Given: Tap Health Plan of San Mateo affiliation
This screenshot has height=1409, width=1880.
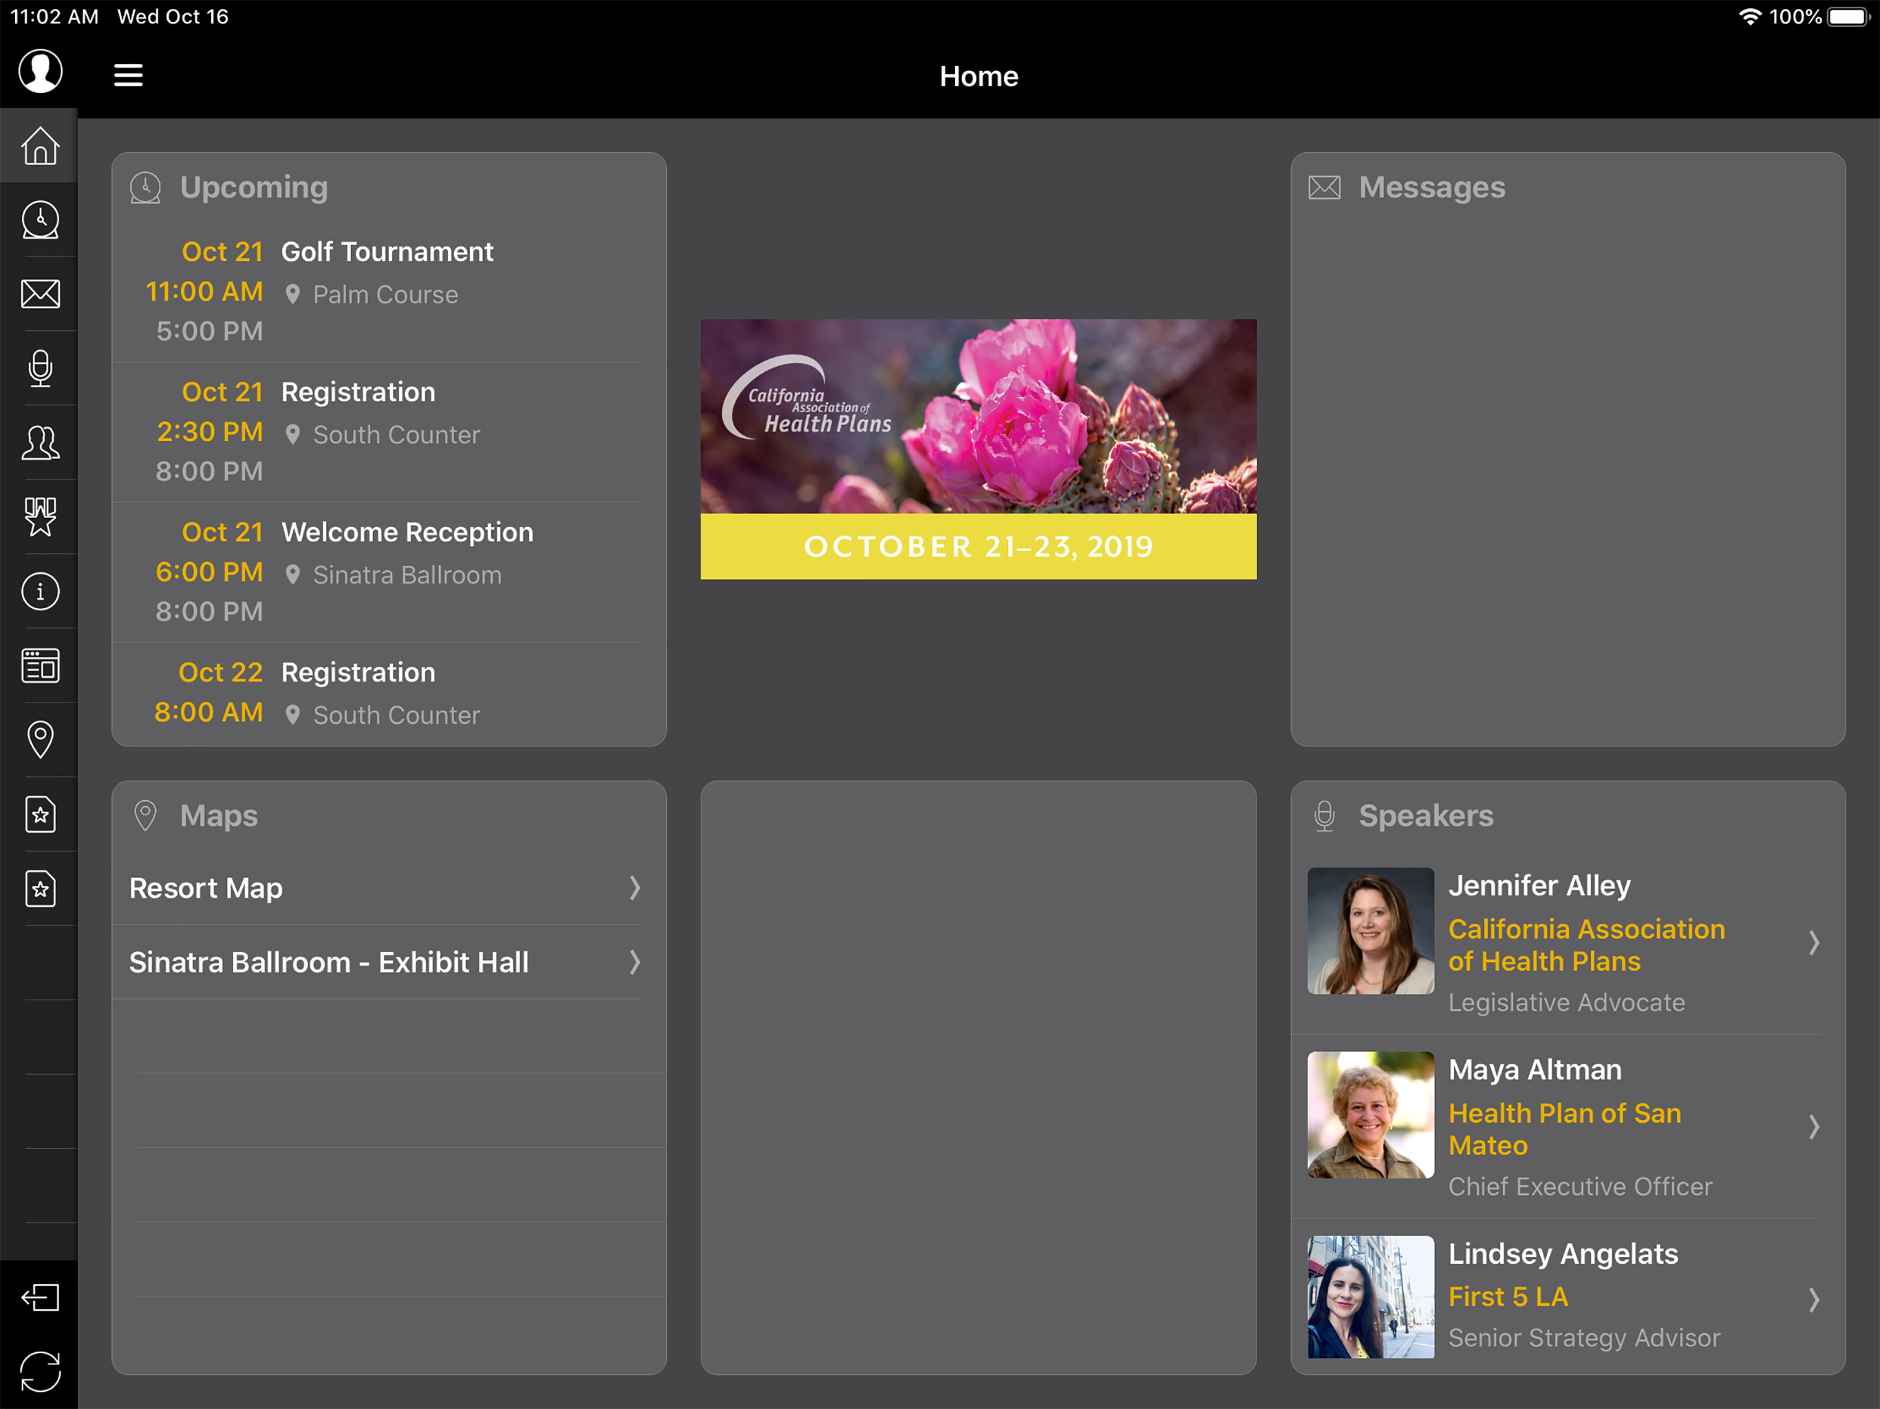Looking at the screenshot, I should [x=1564, y=1130].
